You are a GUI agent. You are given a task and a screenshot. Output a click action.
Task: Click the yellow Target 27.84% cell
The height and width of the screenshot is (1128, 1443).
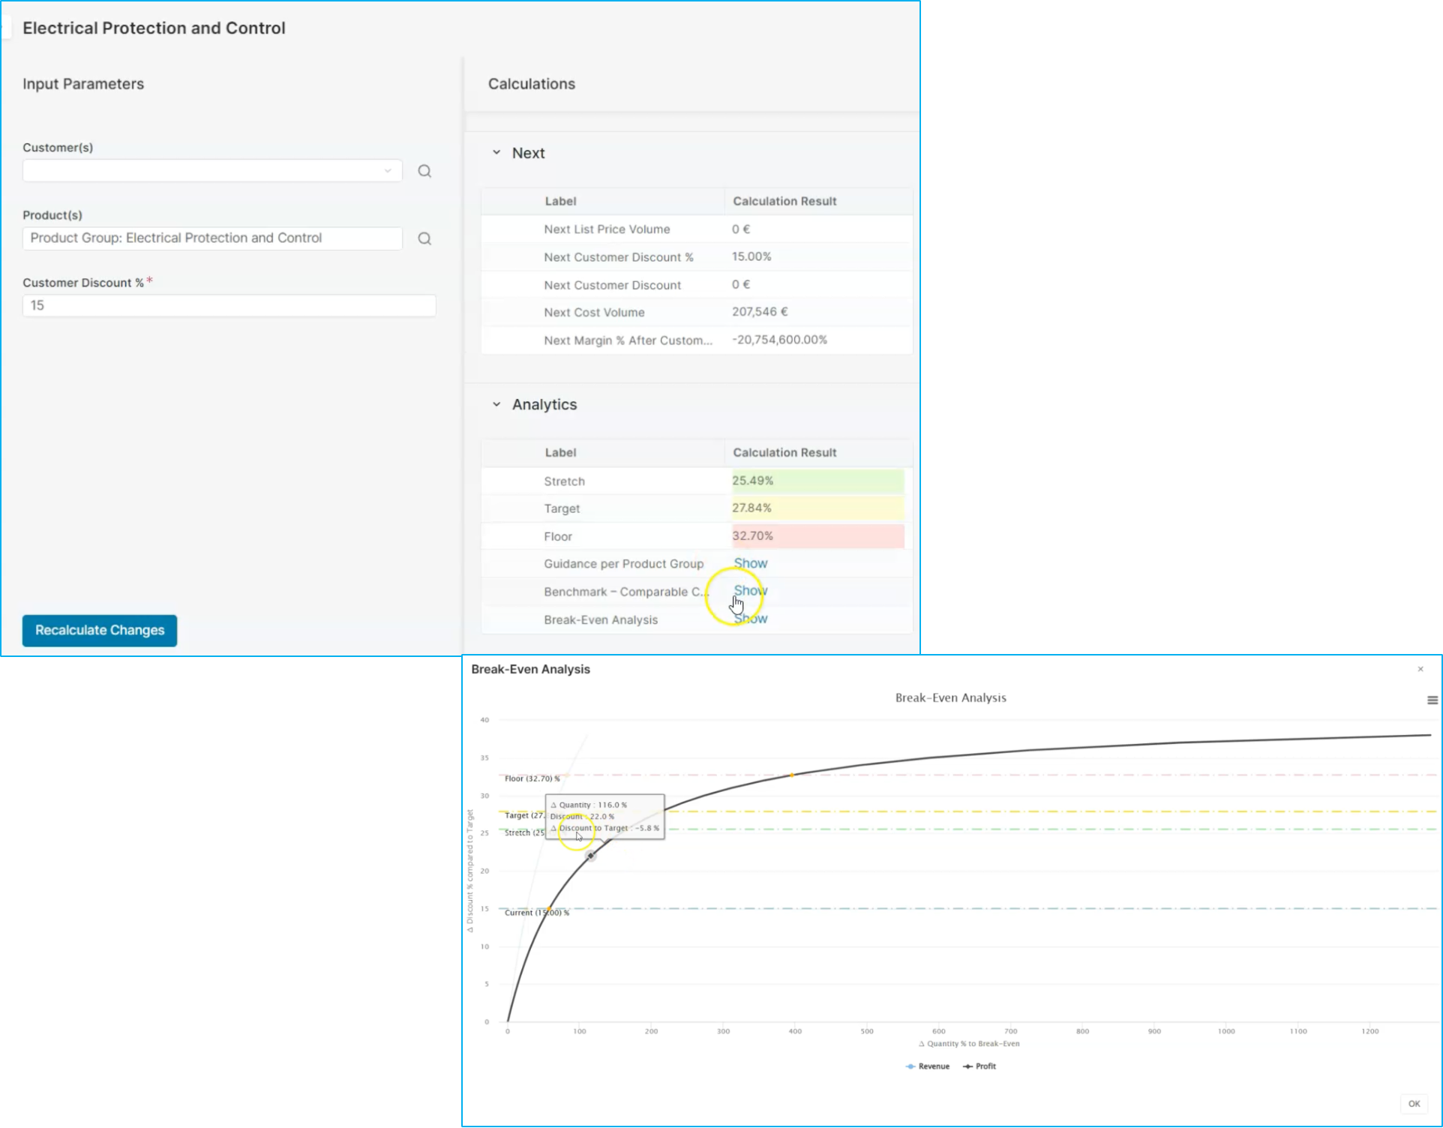click(817, 508)
